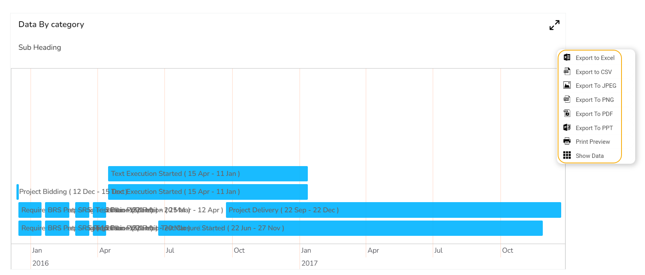The image size is (645, 275).
Task: Click the Export To PDF icon
Action: click(567, 114)
